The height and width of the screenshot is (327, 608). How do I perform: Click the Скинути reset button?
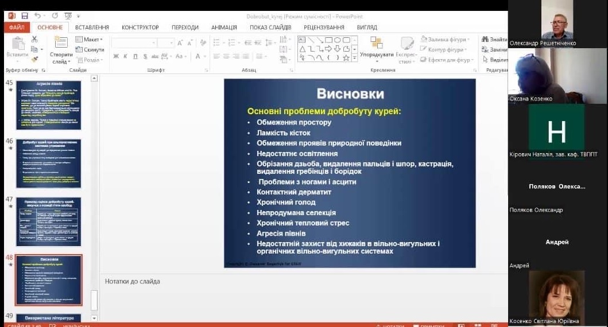coord(90,49)
